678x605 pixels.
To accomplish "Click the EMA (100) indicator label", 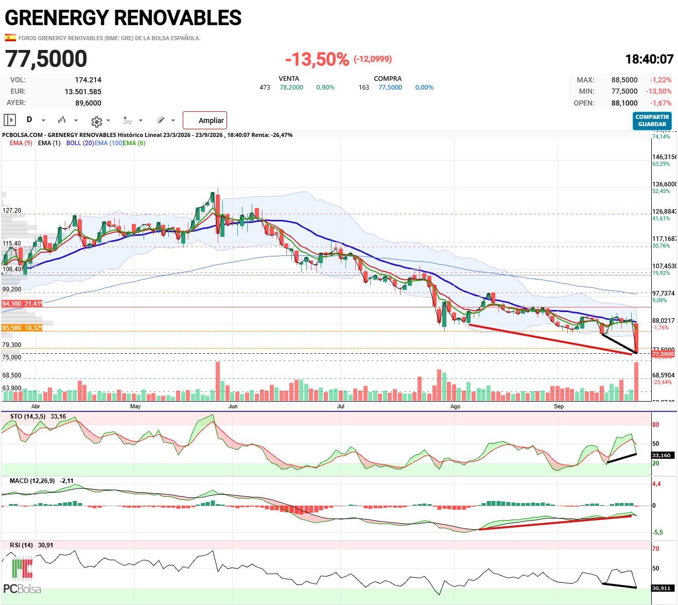I will pos(109,143).
